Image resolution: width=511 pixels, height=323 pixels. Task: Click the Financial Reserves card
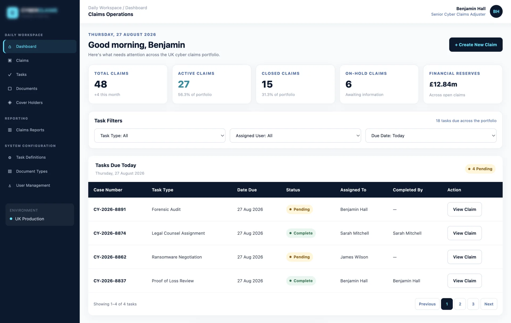tap(463, 84)
